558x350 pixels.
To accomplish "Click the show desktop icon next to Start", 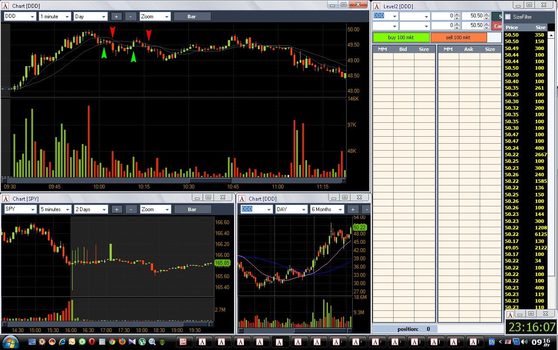I will [x=32, y=342].
